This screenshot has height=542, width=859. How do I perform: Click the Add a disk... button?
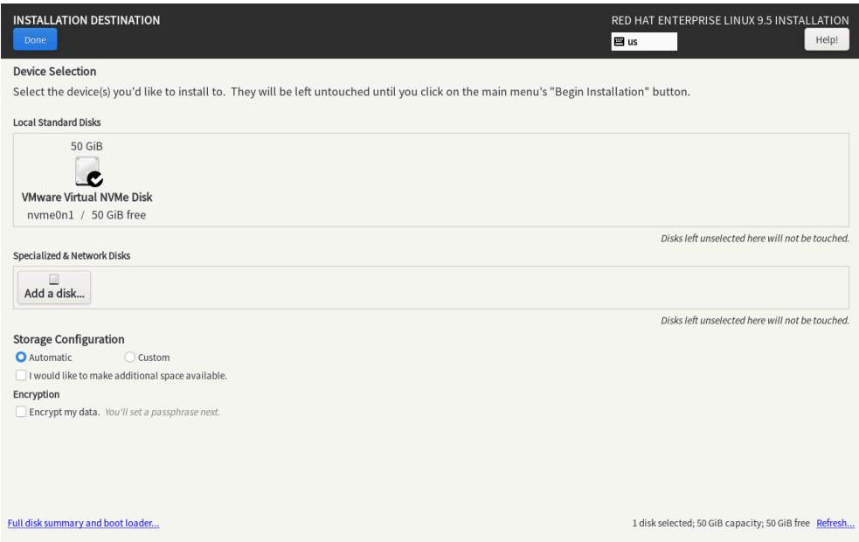(54, 287)
